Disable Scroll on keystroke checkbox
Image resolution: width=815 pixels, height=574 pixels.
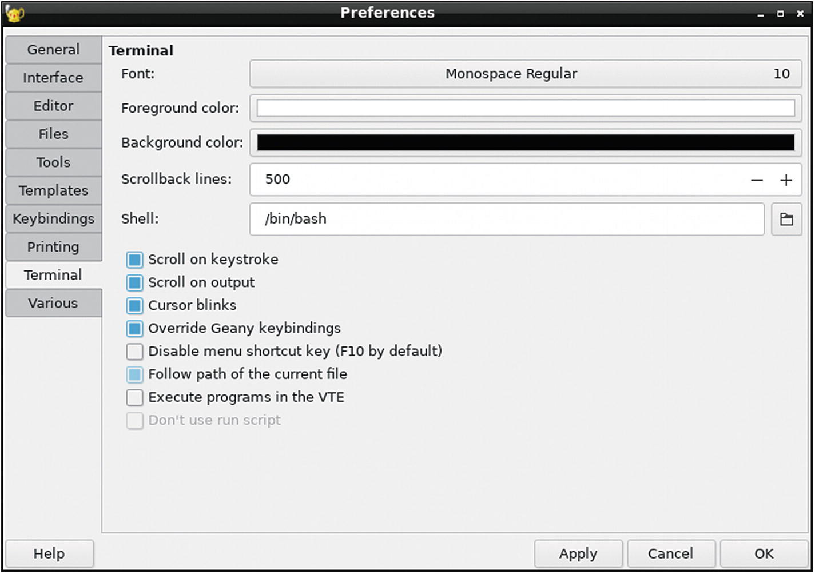(135, 260)
